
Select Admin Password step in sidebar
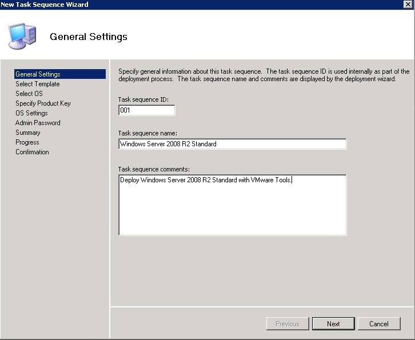(38, 123)
